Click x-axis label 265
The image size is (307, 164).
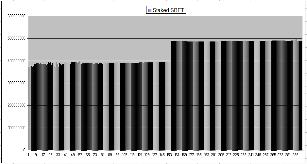[x=273, y=155]
